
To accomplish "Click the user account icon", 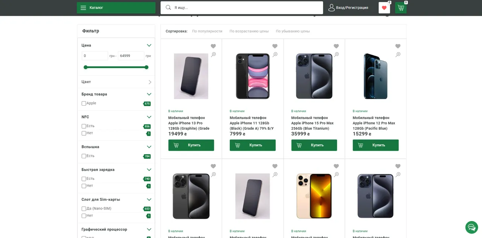I will (331, 8).
